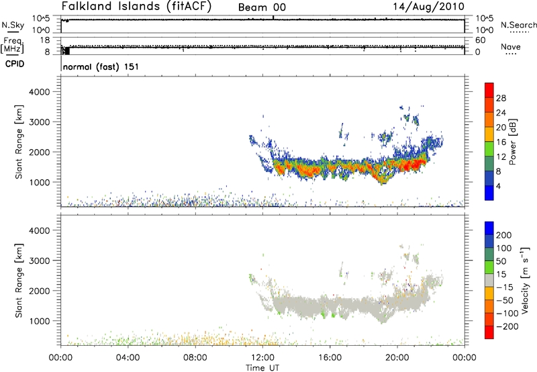Click the "3000" tick of the velocity panel
The height and width of the screenshot is (372, 537).
tap(39, 261)
